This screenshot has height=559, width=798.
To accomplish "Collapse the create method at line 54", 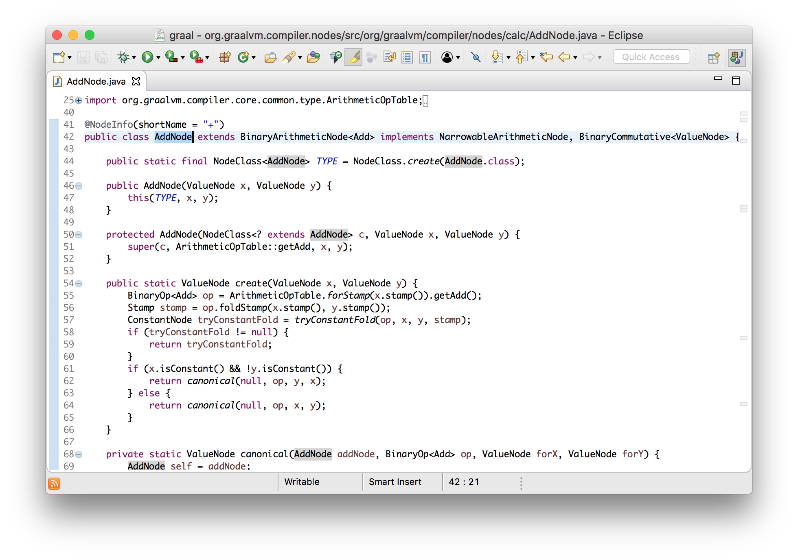I will [x=79, y=284].
